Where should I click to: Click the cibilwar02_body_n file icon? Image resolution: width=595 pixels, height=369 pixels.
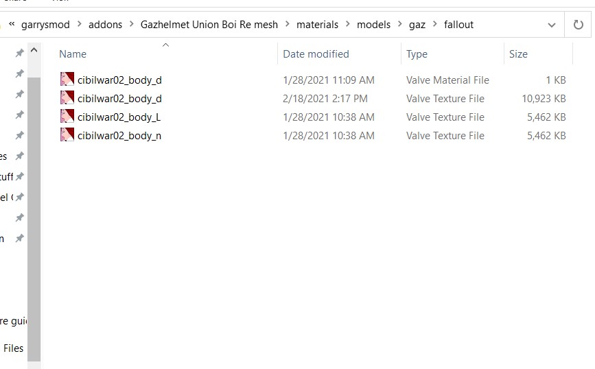67,135
